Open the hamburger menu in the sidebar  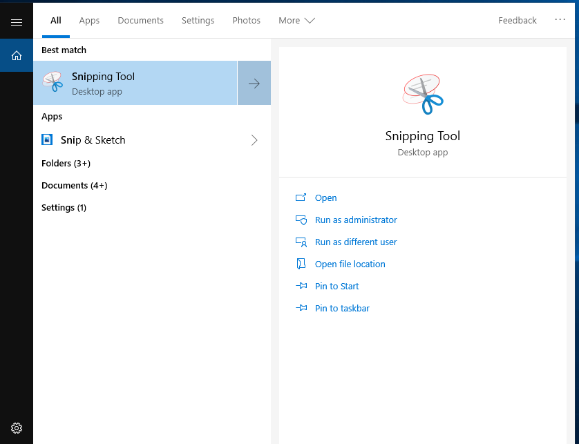point(17,23)
